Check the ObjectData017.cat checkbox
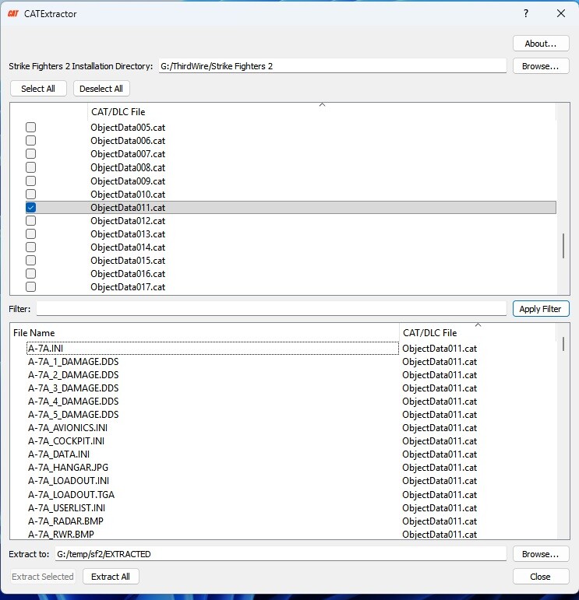This screenshot has width=579, height=600. [x=30, y=286]
